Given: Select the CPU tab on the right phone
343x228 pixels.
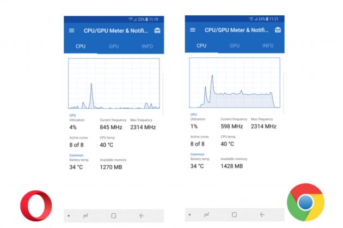Looking at the screenshot, I should click(201, 46).
